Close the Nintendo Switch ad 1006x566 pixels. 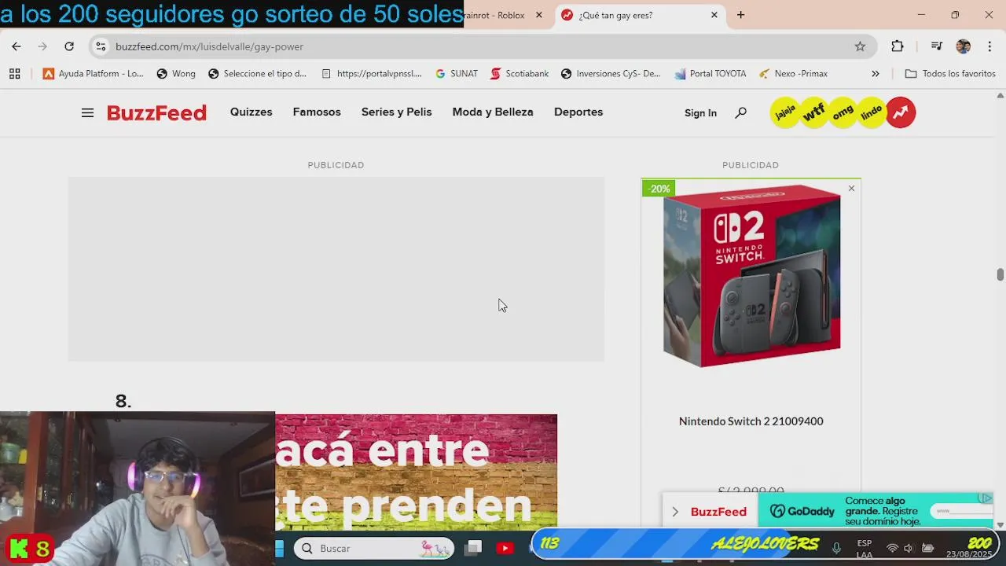pos(851,189)
